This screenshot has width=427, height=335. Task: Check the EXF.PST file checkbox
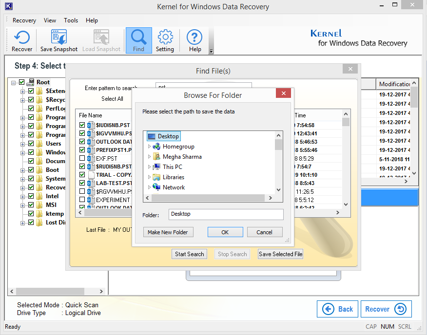point(82,158)
